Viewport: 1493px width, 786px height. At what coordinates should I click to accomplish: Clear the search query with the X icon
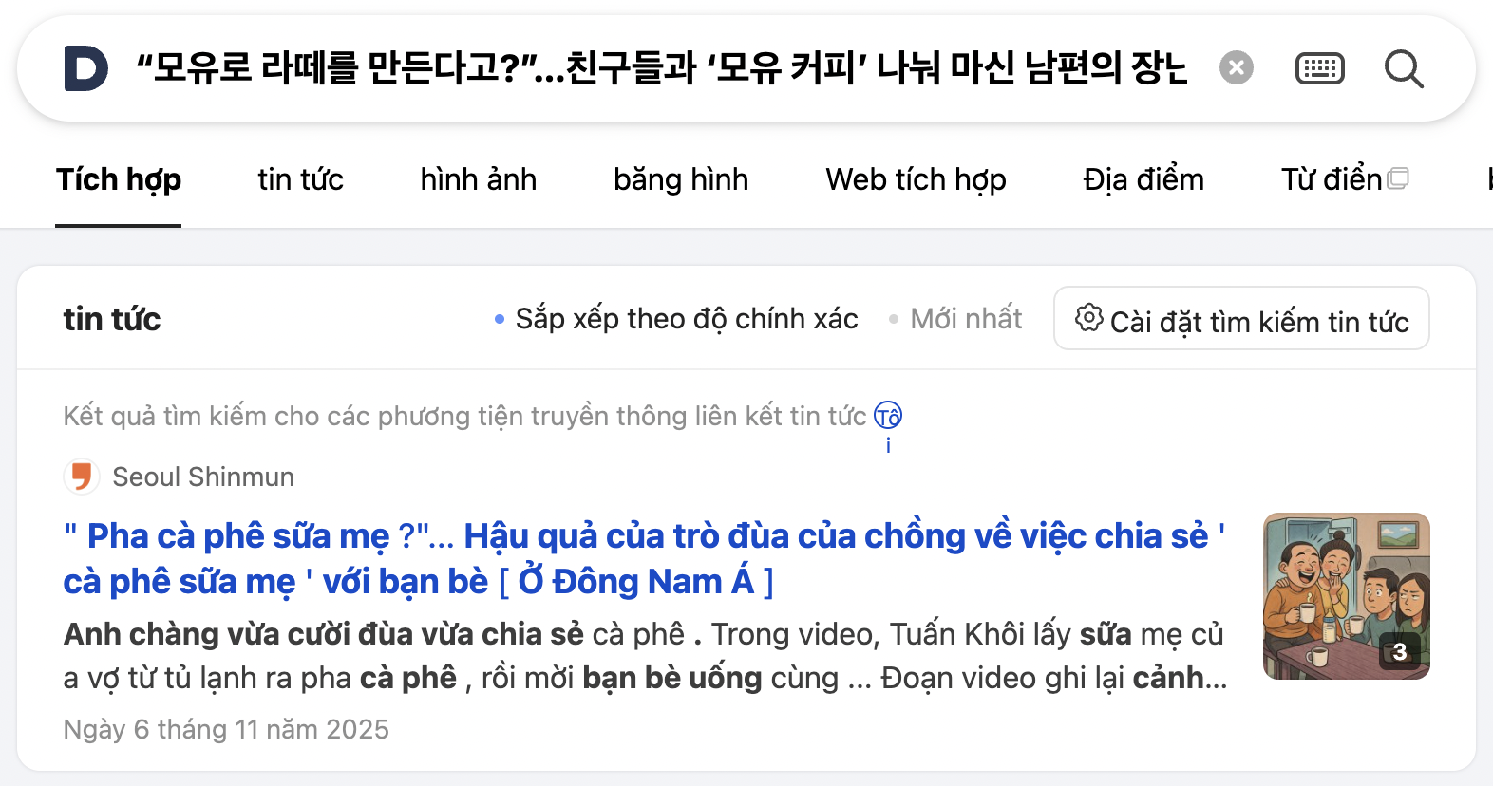tap(1236, 66)
